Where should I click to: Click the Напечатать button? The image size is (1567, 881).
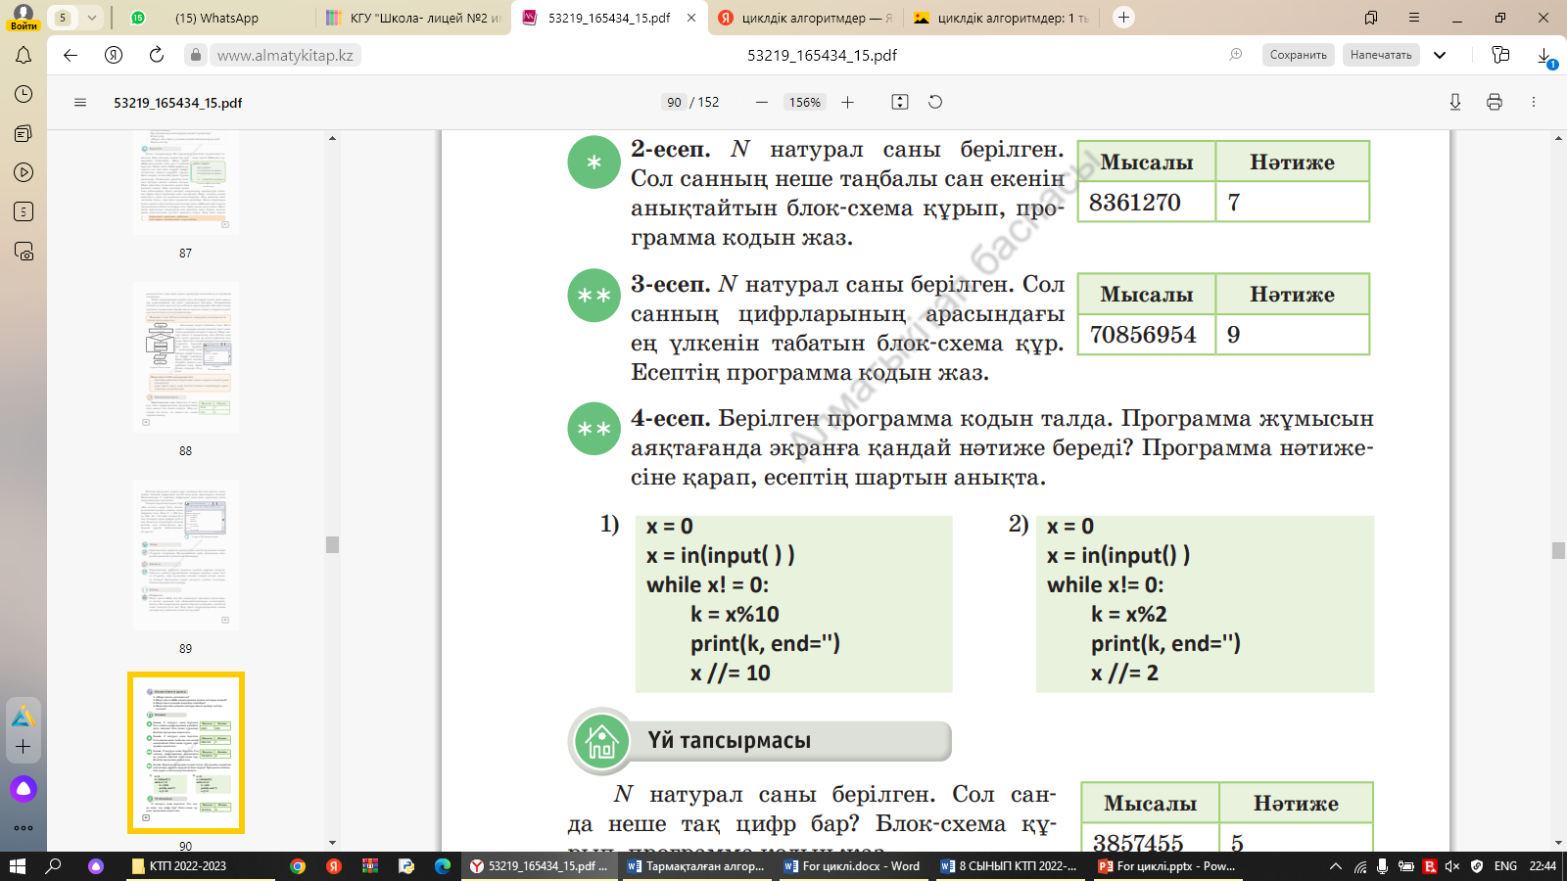(x=1381, y=55)
